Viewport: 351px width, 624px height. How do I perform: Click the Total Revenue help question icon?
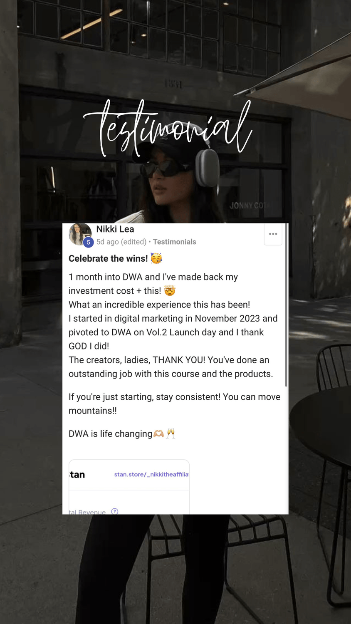coord(115,511)
